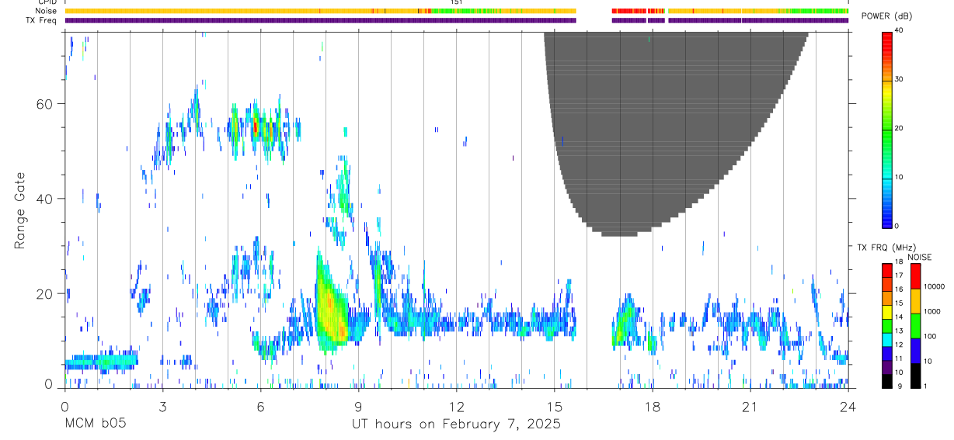The width and height of the screenshot is (954, 440).
Task: Click the red noise strip segment near 17 UT
Action: [x=628, y=11]
